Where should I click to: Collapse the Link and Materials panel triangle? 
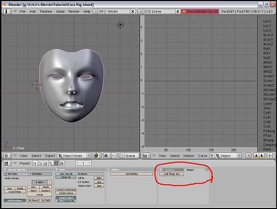[5, 170]
